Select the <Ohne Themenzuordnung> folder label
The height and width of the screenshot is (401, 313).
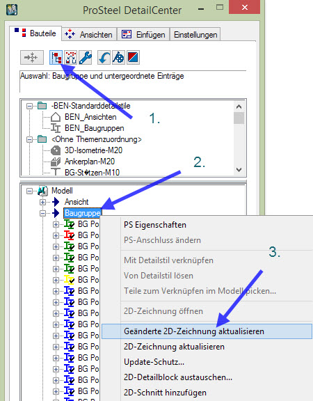[96, 139]
